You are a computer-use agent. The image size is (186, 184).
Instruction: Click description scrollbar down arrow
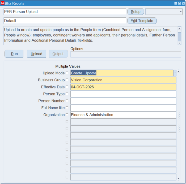click(179, 43)
